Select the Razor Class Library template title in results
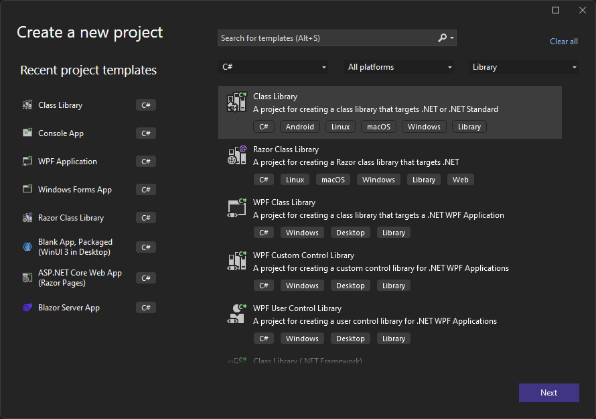 click(286, 149)
